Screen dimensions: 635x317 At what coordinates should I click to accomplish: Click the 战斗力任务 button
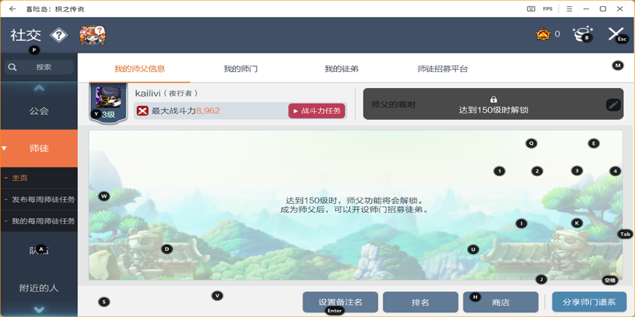point(317,111)
